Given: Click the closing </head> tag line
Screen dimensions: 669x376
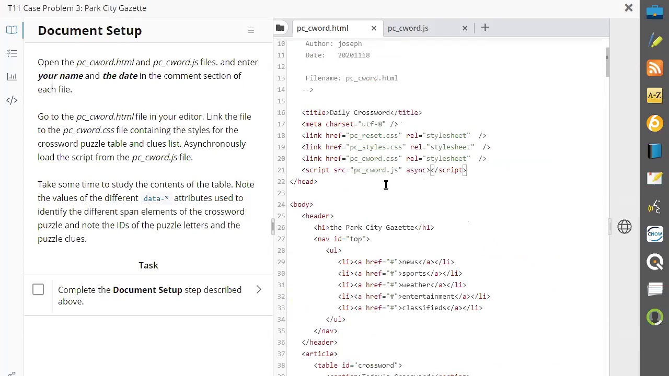Looking at the screenshot, I should (x=304, y=182).
